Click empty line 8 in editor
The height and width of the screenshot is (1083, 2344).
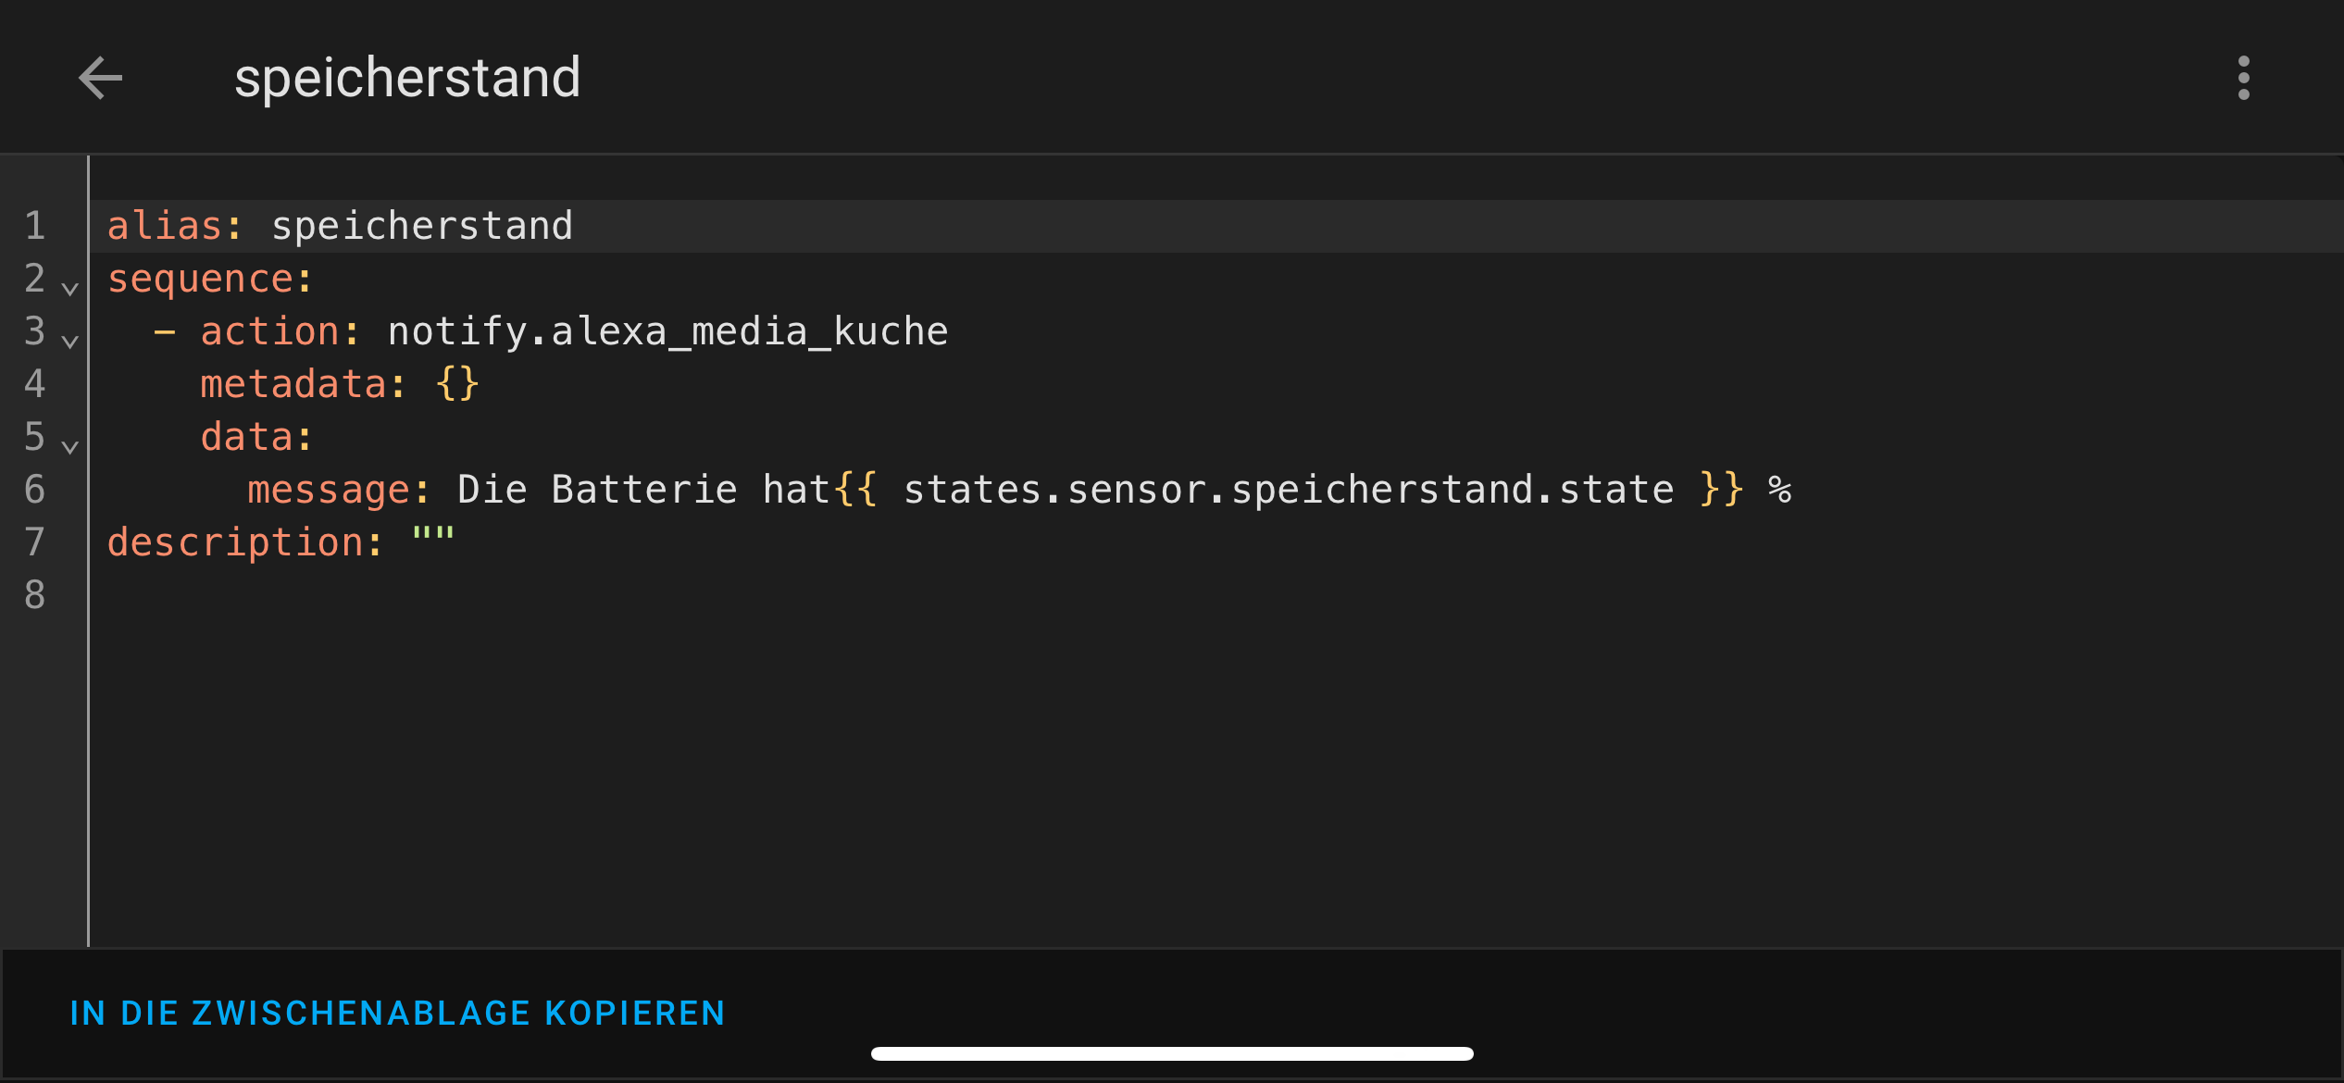point(1216,595)
